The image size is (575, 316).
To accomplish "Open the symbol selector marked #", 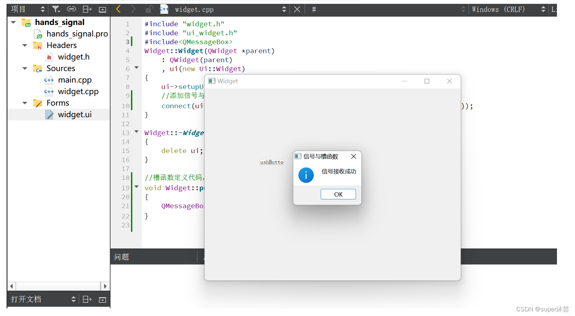I will pos(389,9).
